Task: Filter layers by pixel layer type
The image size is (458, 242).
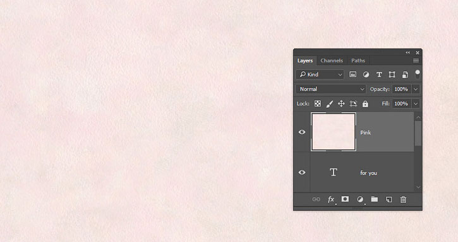Action: (x=353, y=74)
